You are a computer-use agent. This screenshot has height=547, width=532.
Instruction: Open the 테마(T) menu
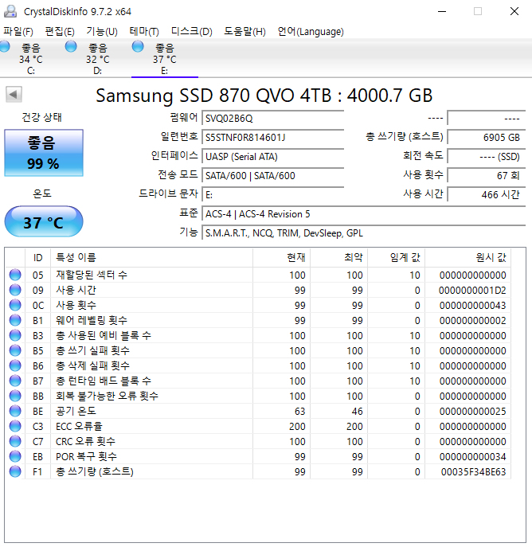pyautogui.click(x=144, y=32)
